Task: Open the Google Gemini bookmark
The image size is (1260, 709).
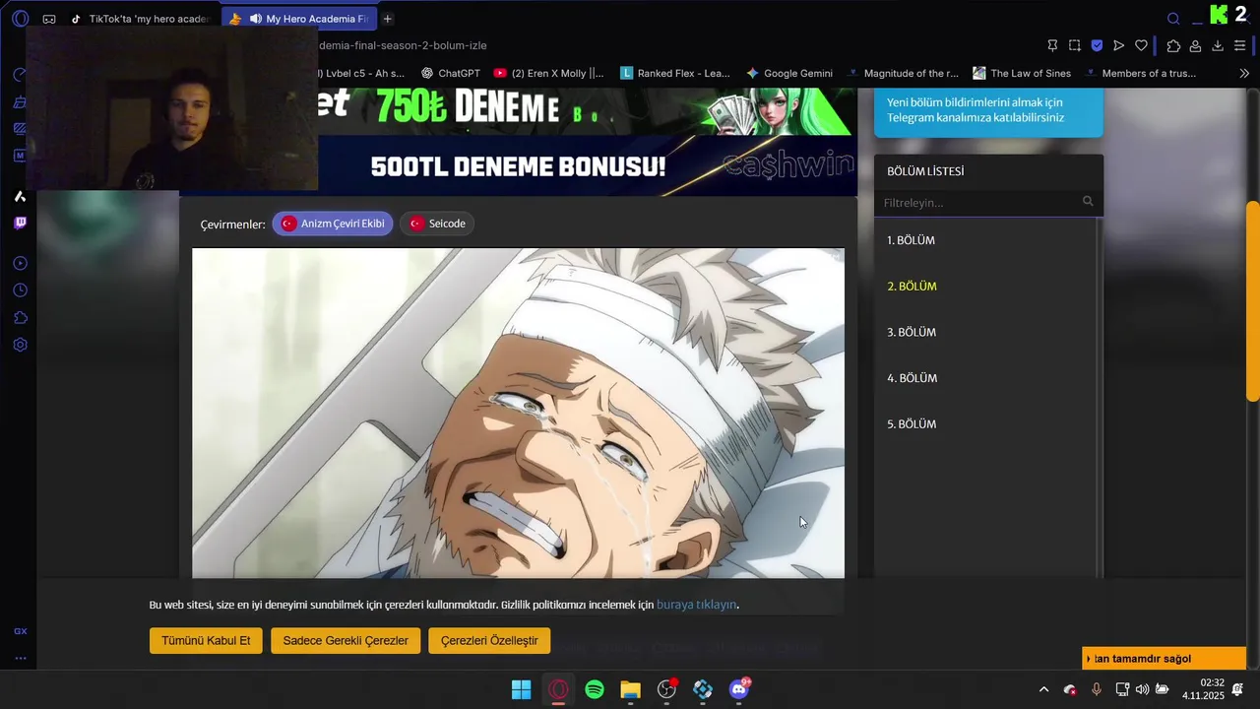Action: [789, 73]
